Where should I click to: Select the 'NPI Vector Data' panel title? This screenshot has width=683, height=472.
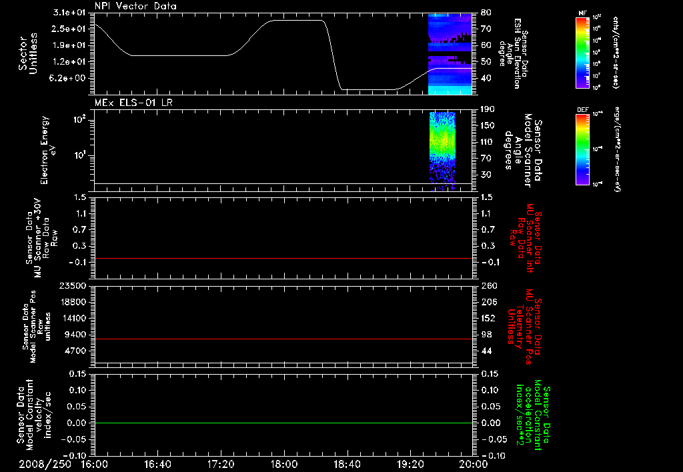(x=135, y=6)
